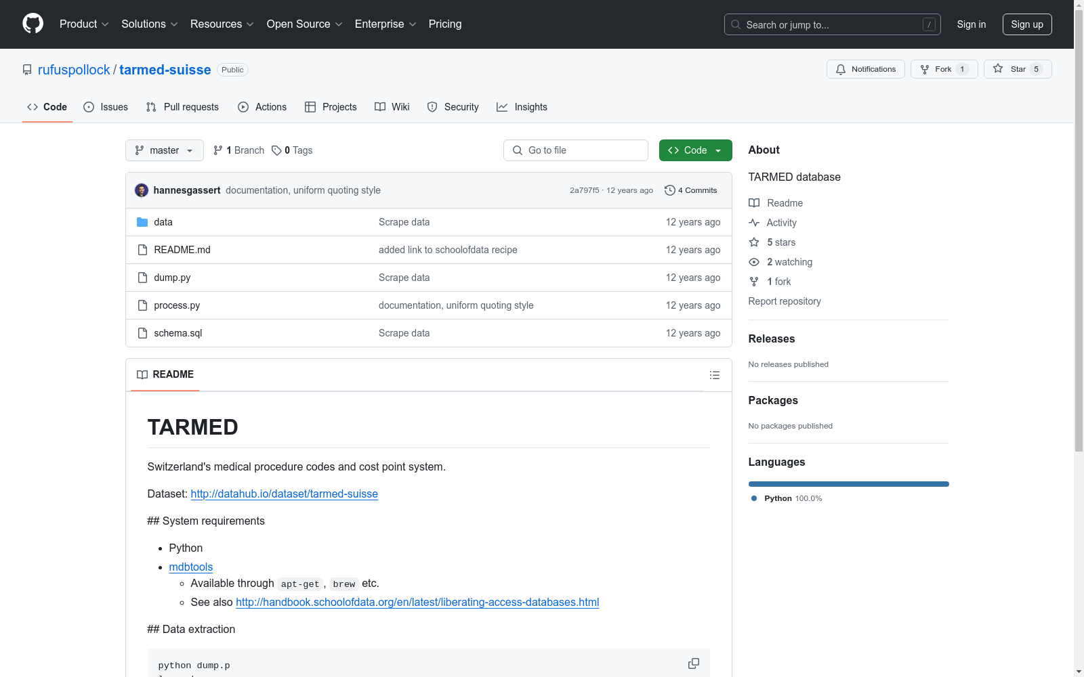The width and height of the screenshot is (1084, 677).
Task: Open the Actions tab
Action: (262, 107)
